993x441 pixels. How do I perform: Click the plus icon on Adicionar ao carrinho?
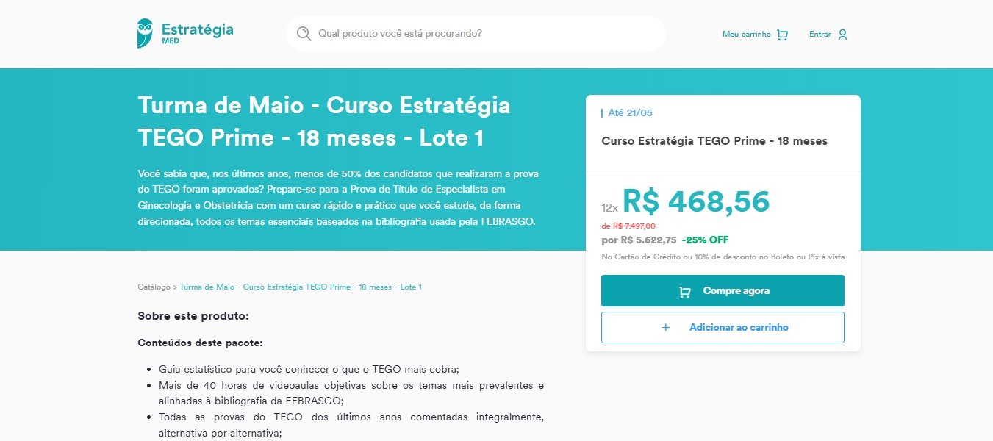point(666,328)
